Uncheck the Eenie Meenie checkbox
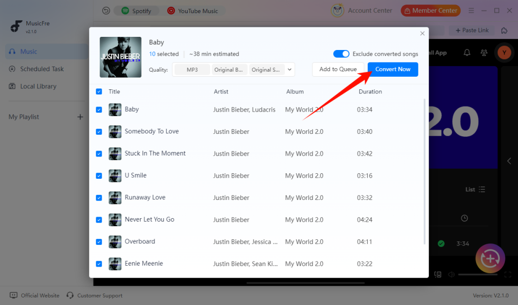Viewport: 518px width, 305px height. click(99, 264)
